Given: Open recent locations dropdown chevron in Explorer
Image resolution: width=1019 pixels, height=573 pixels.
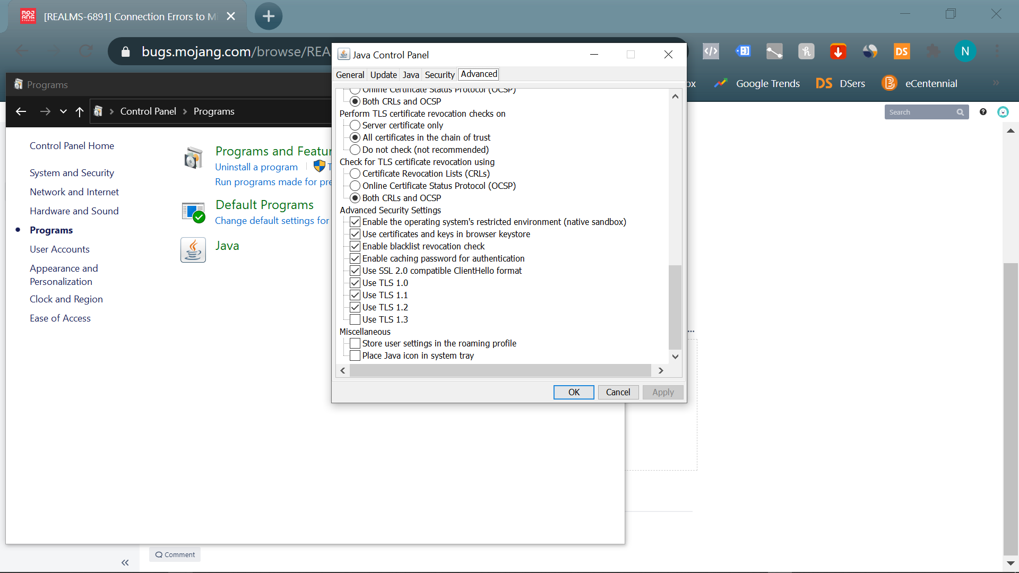Looking at the screenshot, I should point(63,111).
